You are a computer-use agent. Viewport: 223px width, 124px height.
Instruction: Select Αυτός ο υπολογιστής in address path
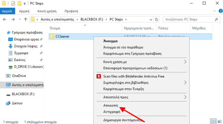(57, 19)
